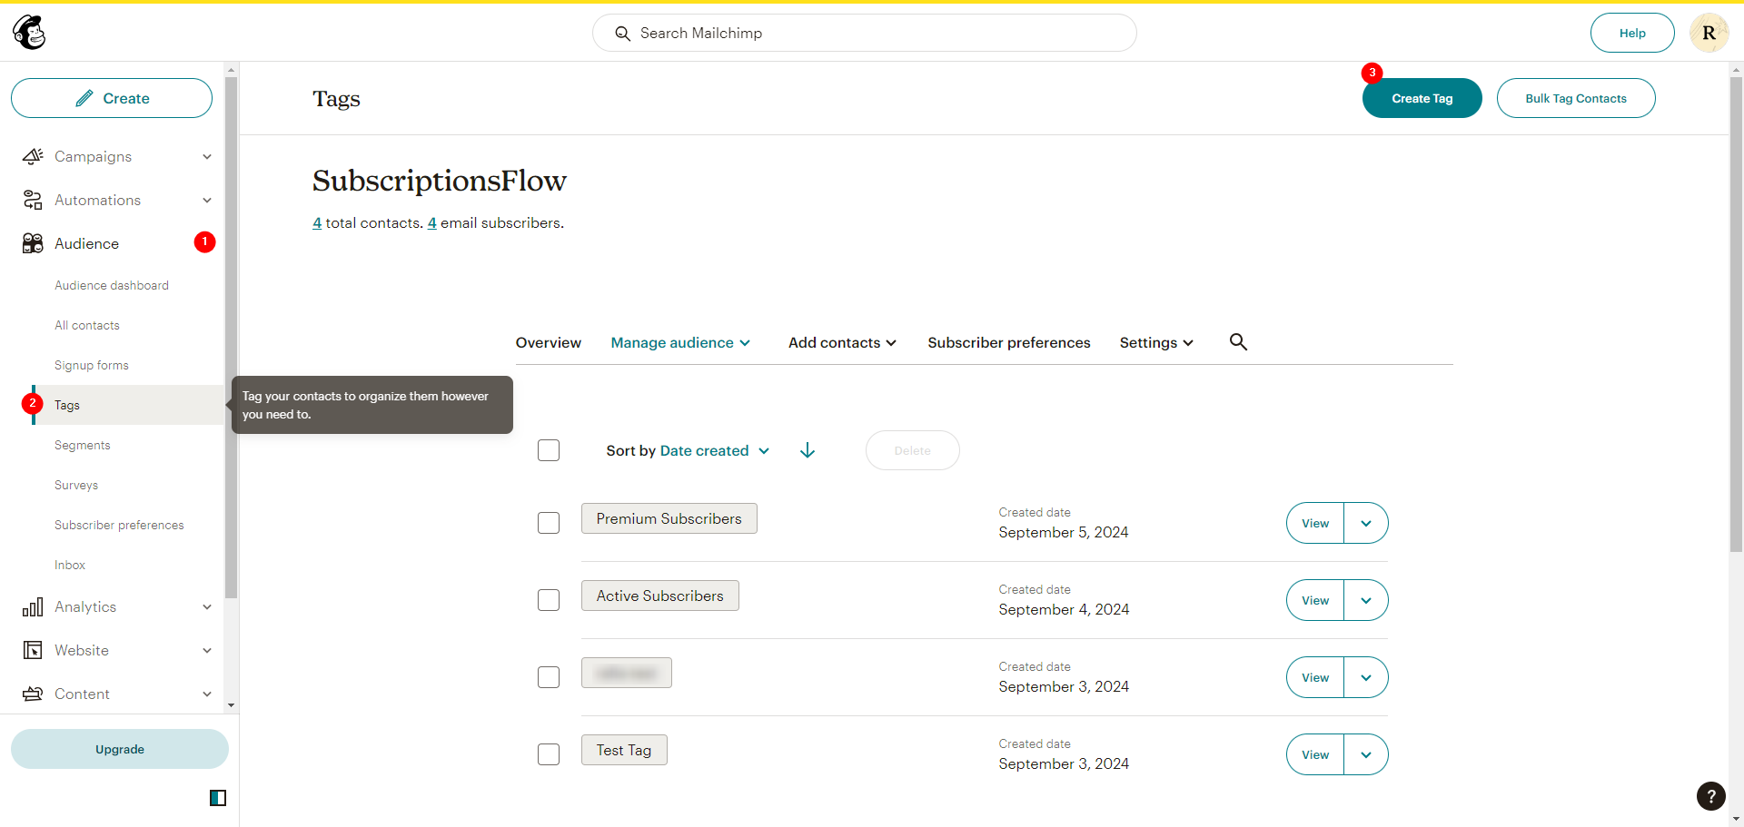Click the Create Tag button
This screenshot has width=1744, height=827.
tap(1422, 98)
